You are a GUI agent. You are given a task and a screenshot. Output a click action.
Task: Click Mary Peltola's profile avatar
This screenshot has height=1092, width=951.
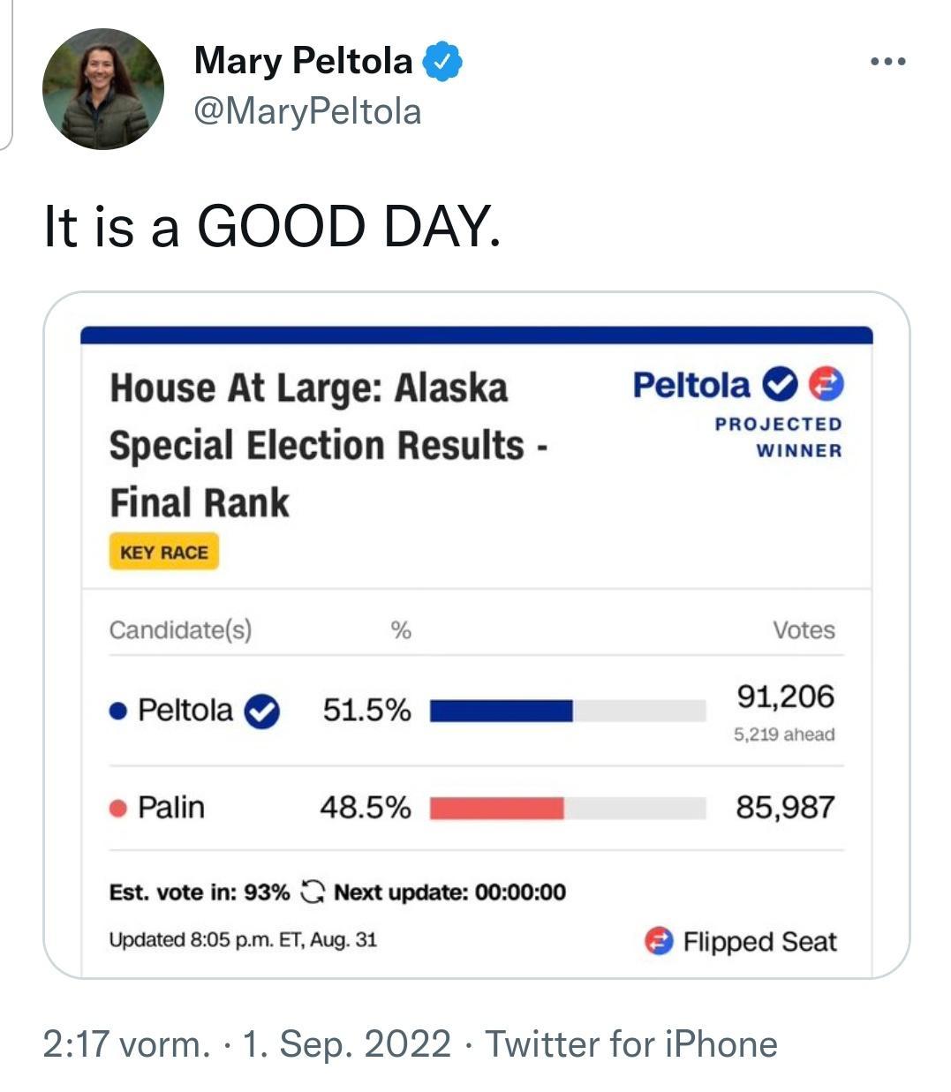pyautogui.click(x=102, y=86)
